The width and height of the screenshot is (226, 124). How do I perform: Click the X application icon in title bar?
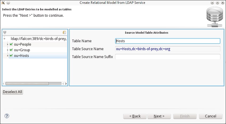coord(3,3)
